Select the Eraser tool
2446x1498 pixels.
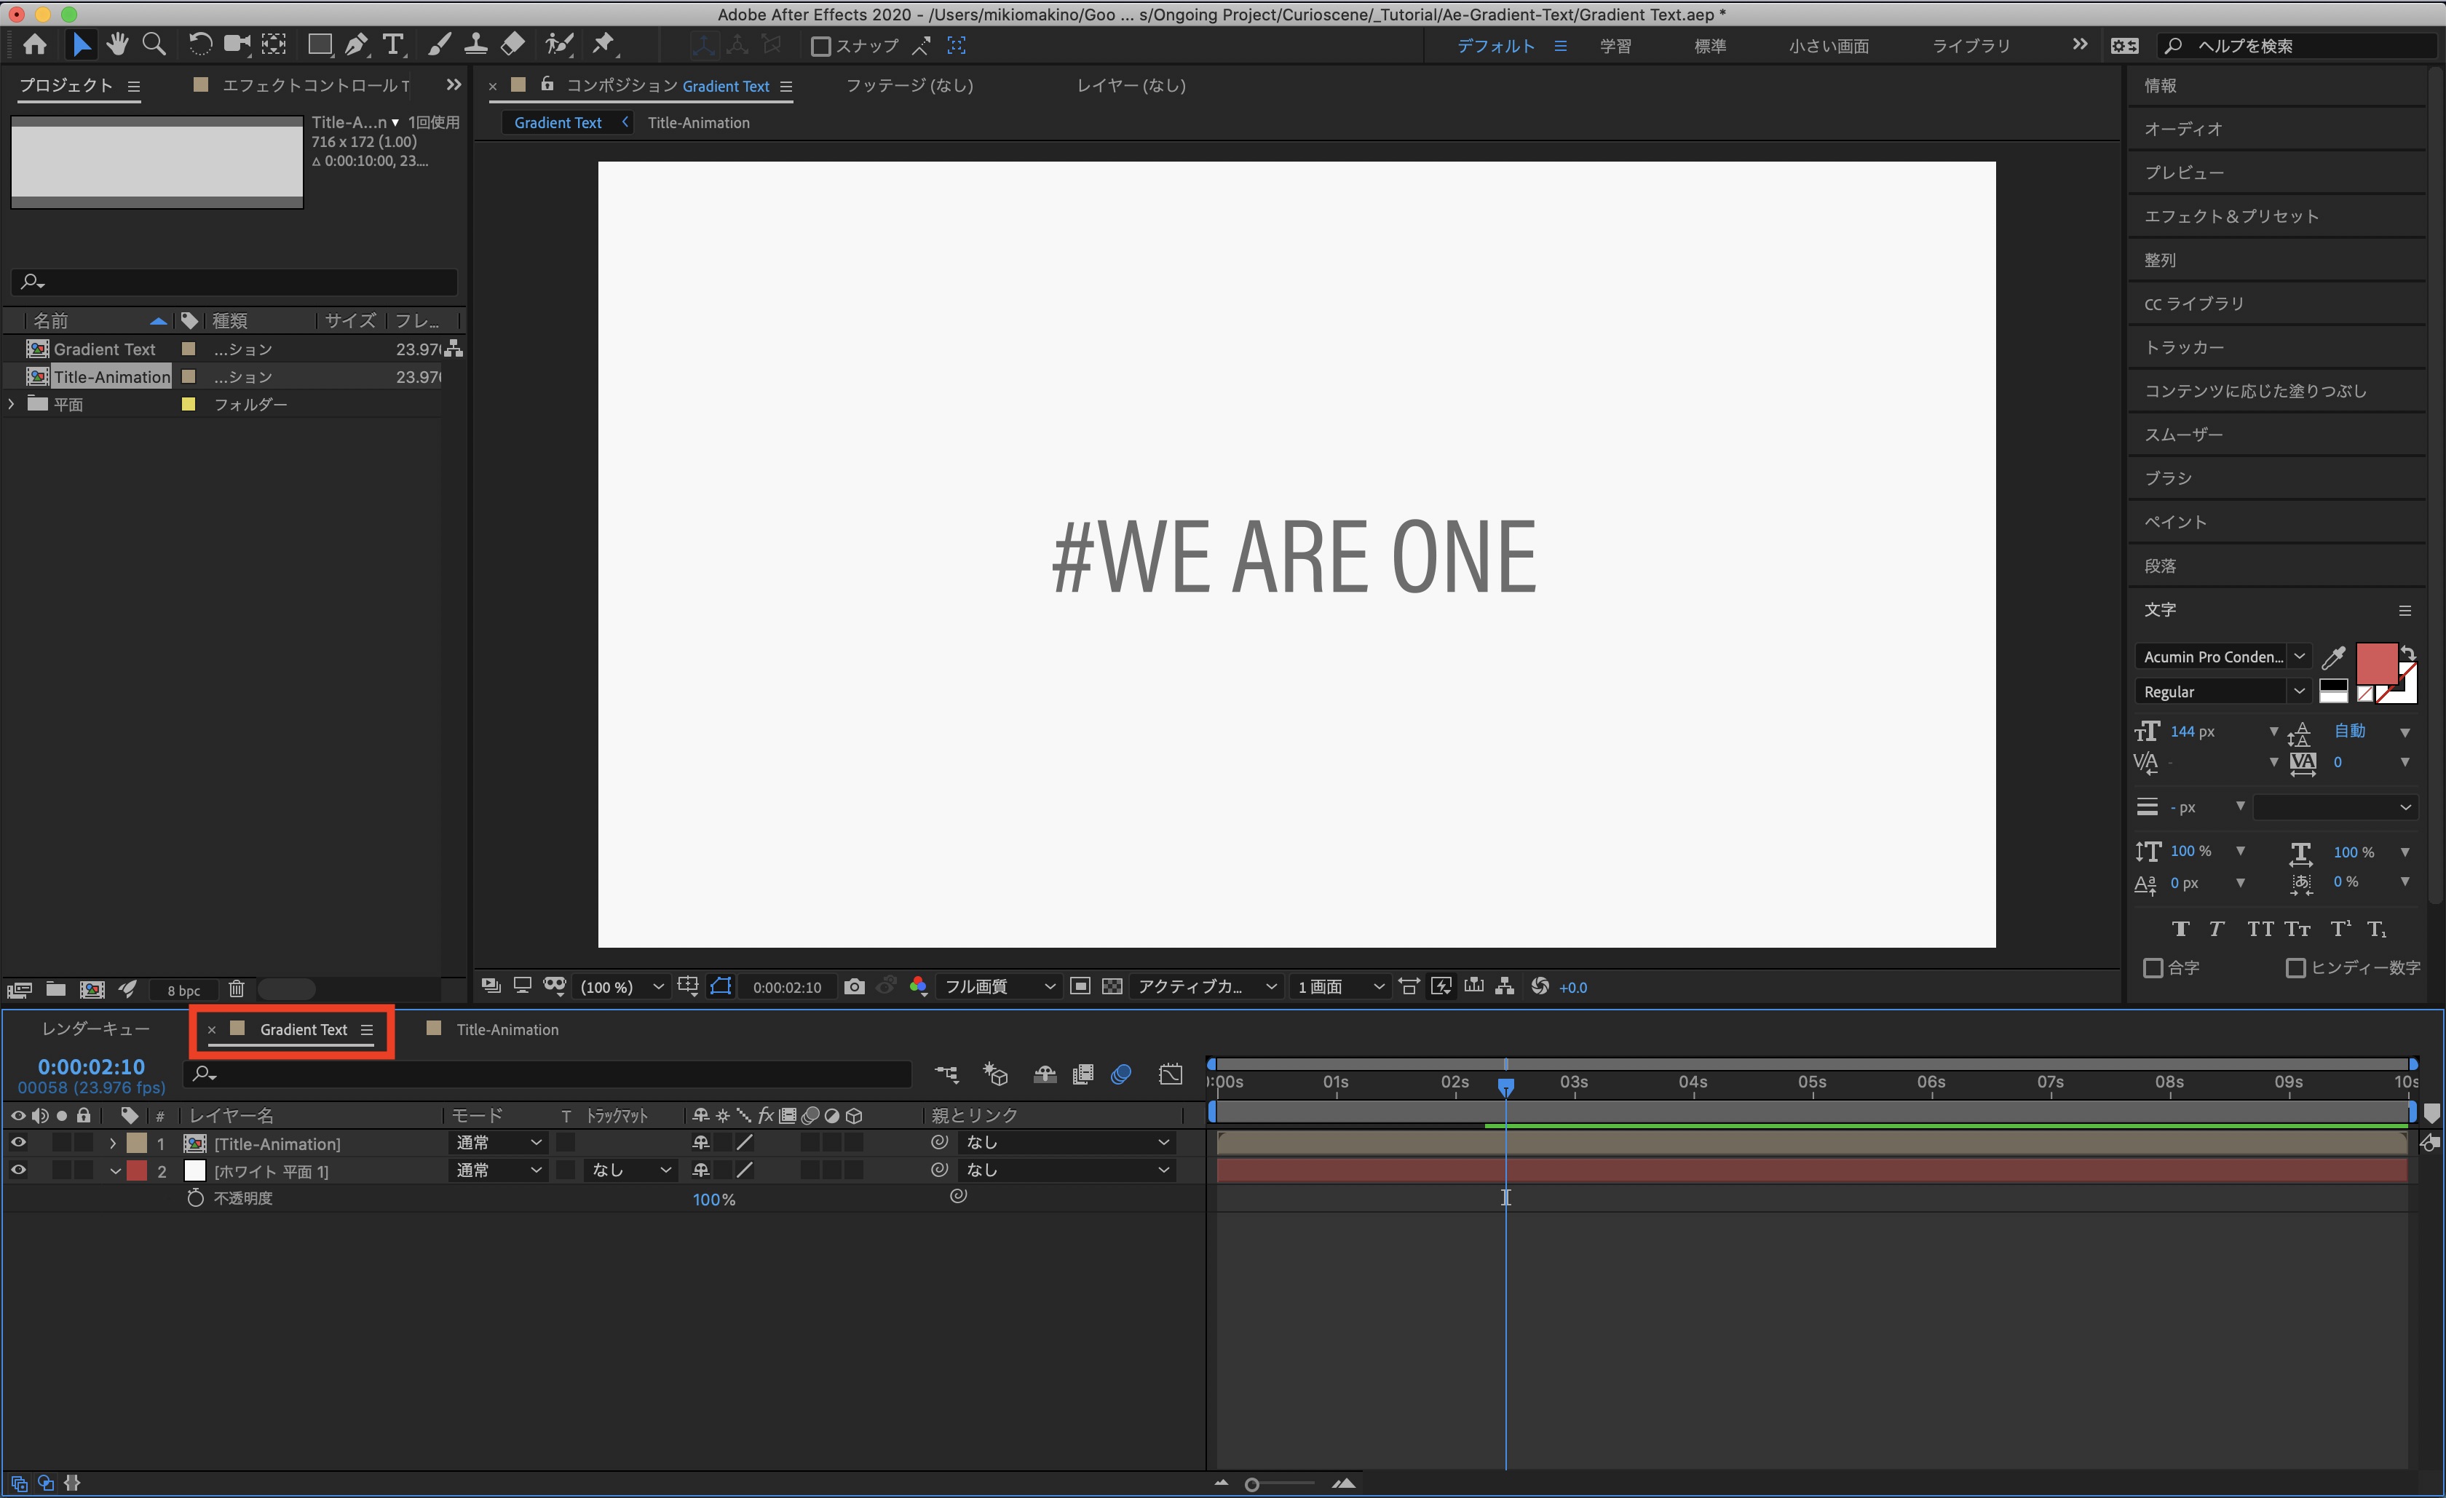[513, 44]
